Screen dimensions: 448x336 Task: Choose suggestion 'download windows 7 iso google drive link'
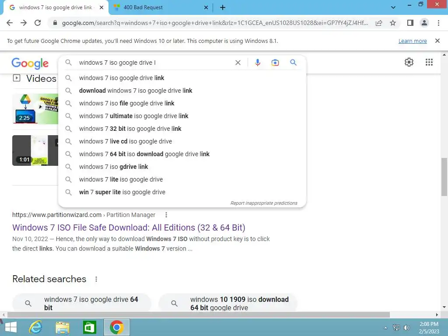coord(182,91)
